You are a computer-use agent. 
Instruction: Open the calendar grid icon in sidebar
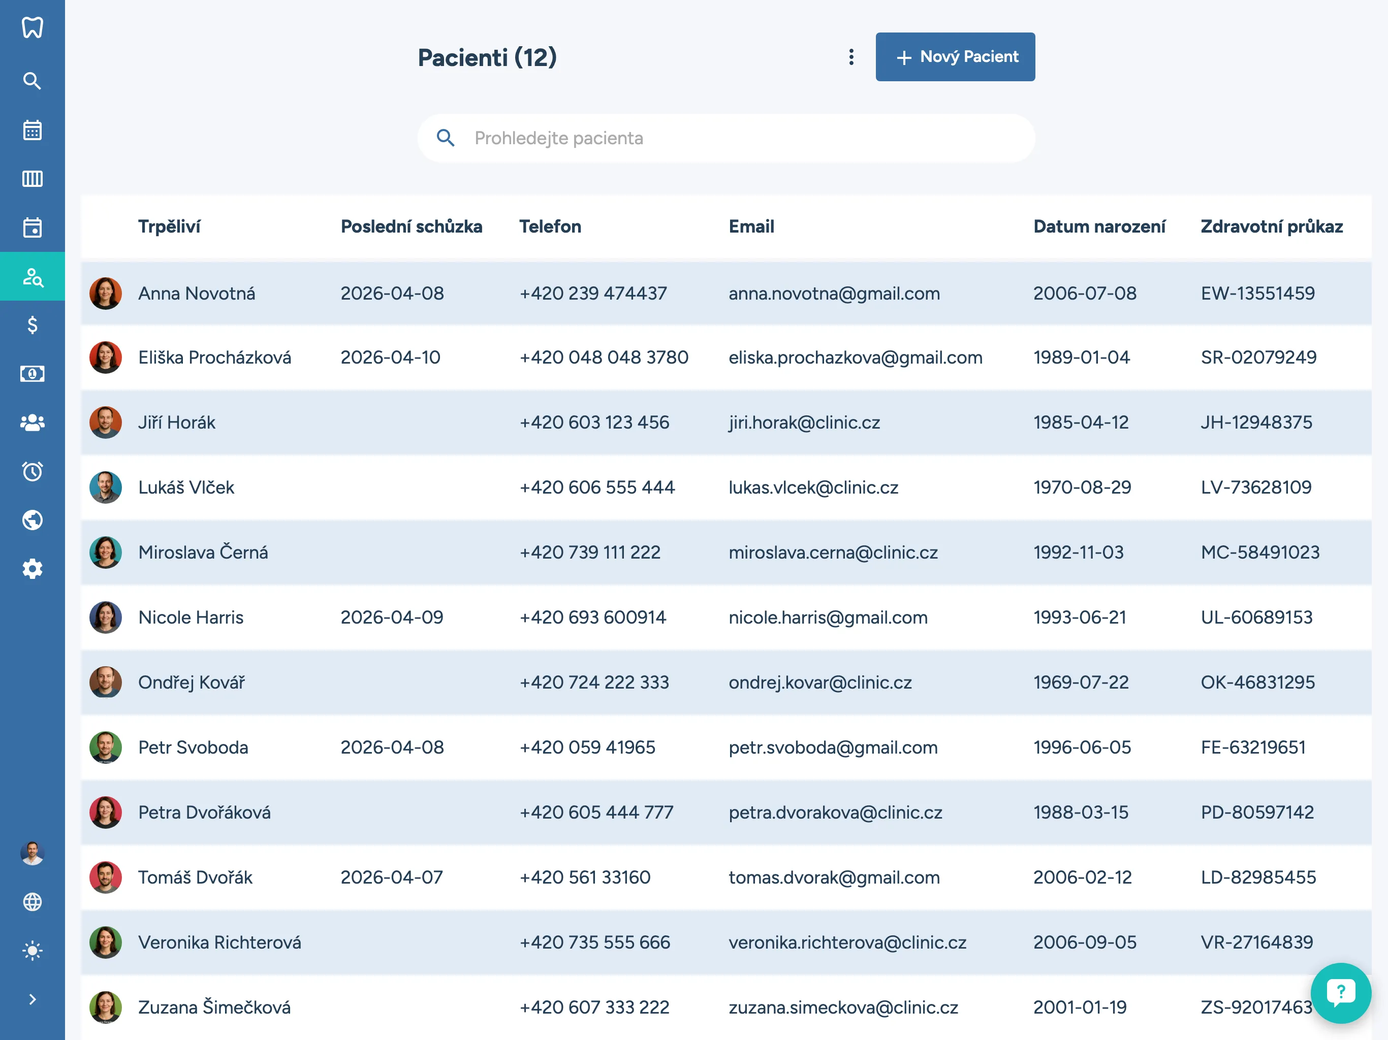coord(32,130)
